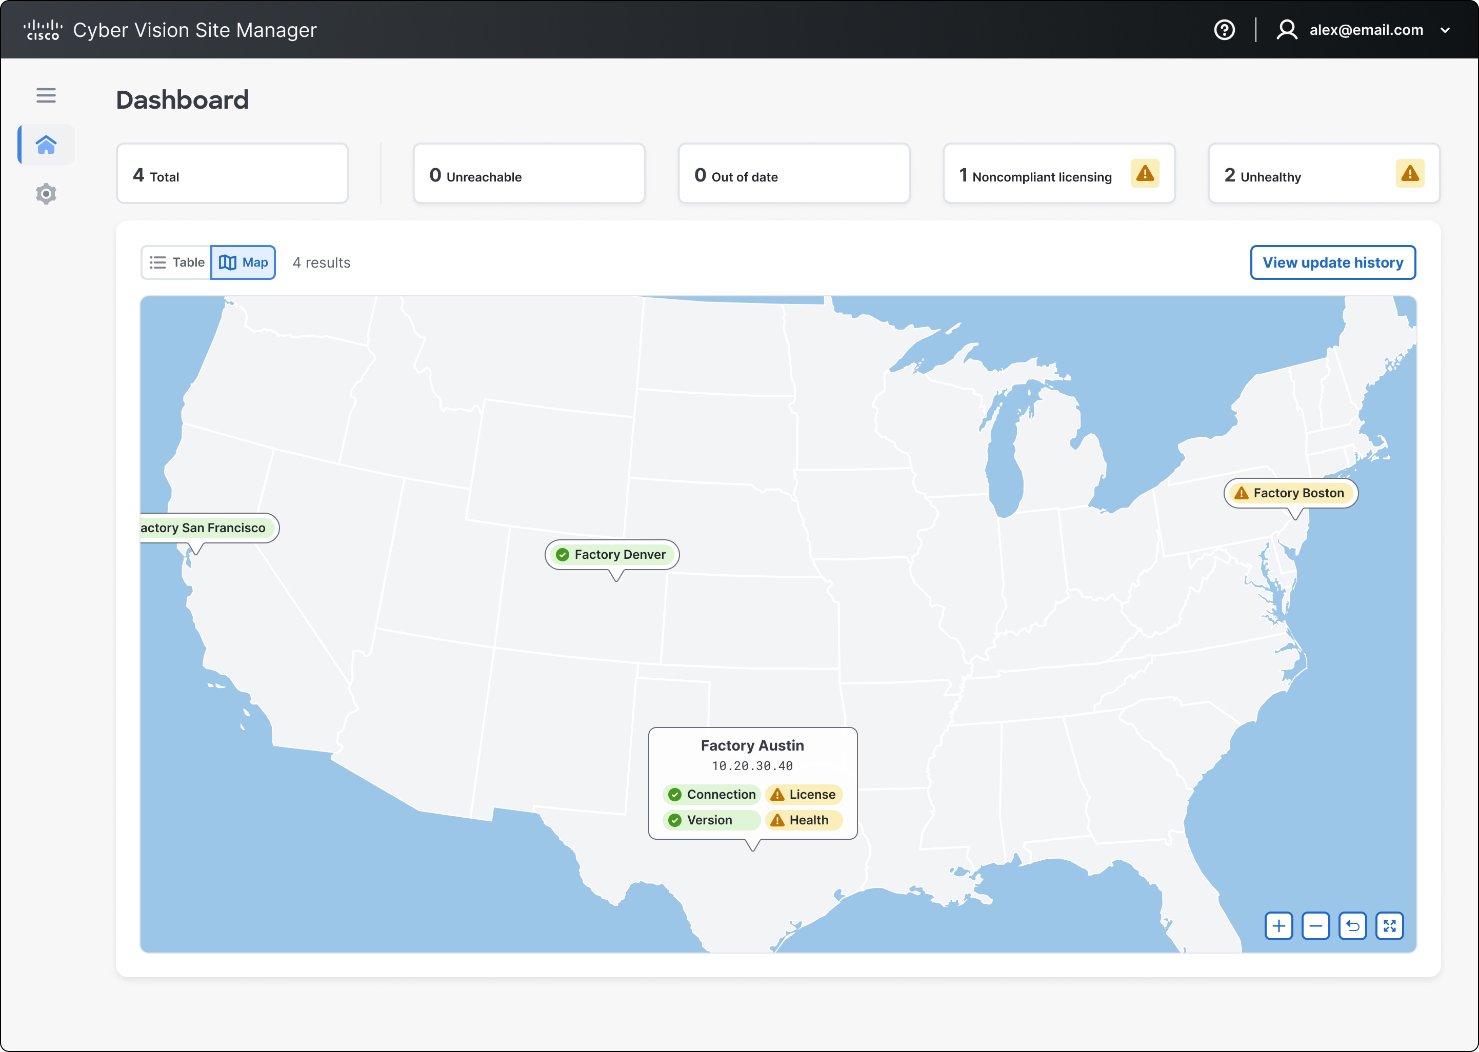Click the warning icon on Noncompliant licensing card
The width and height of the screenshot is (1479, 1052).
(1145, 173)
